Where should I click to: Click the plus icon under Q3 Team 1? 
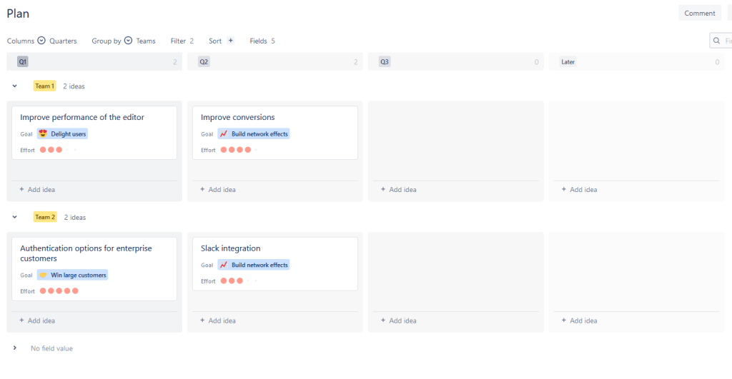[x=383, y=189]
